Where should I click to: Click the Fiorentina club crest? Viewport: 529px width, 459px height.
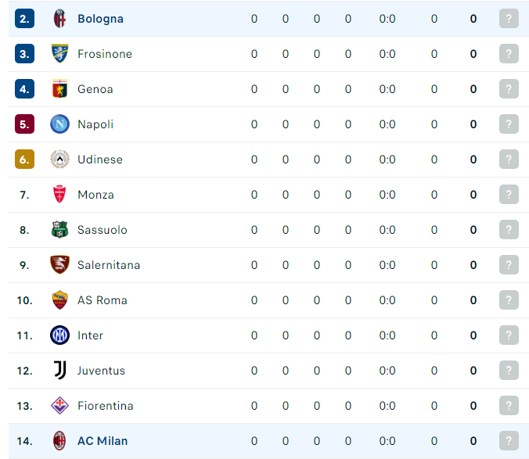coord(59,405)
